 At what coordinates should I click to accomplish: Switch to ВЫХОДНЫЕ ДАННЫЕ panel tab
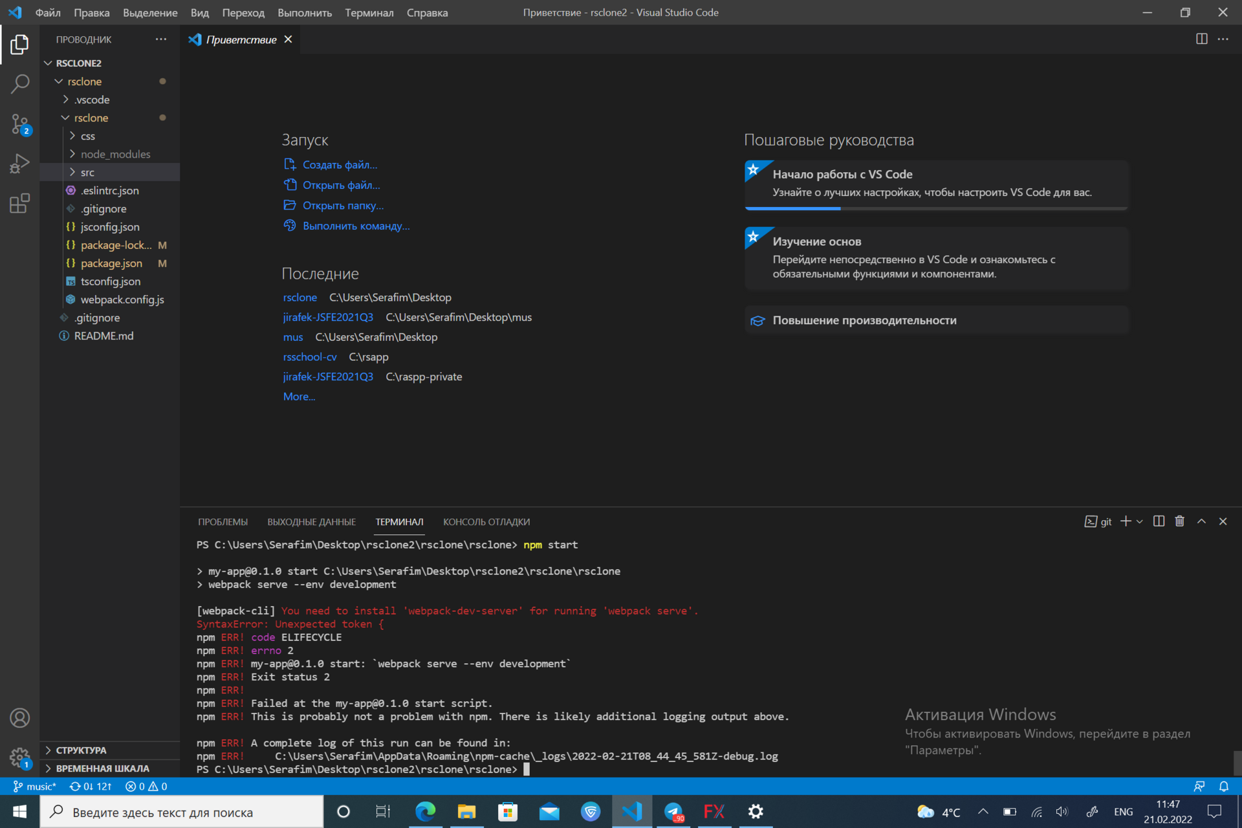pos(311,522)
